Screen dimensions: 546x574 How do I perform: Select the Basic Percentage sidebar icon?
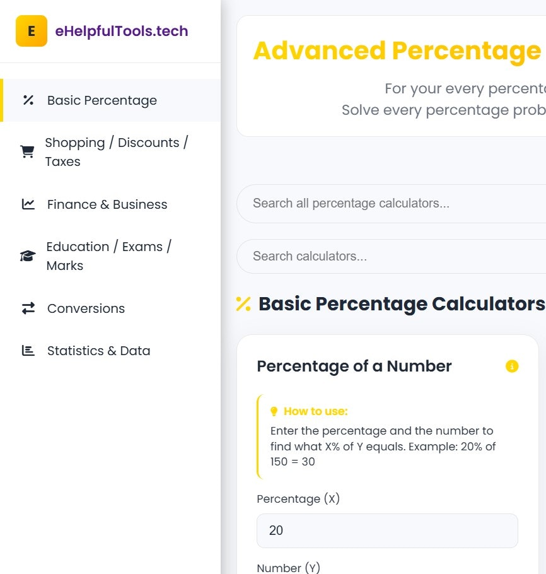click(x=27, y=100)
